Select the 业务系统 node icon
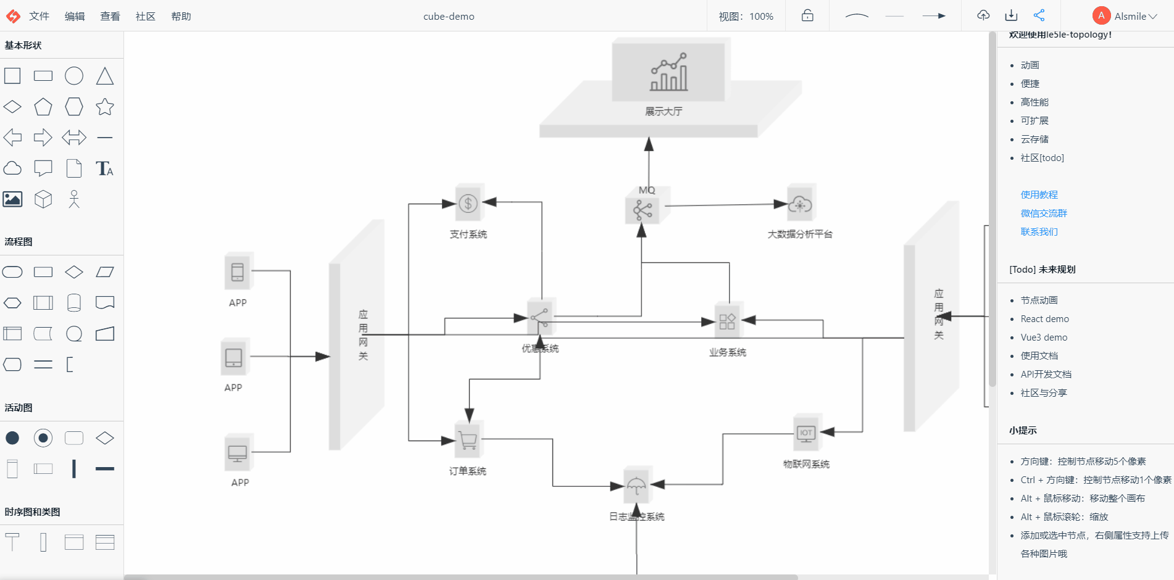Viewport: 1174px width, 580px height. click(727, 321)
